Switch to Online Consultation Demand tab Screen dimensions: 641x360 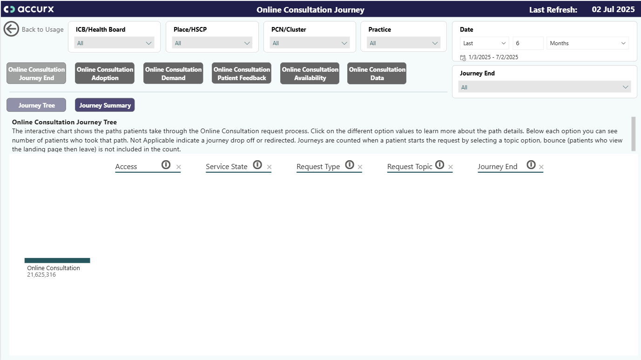[x=173, y=74]
